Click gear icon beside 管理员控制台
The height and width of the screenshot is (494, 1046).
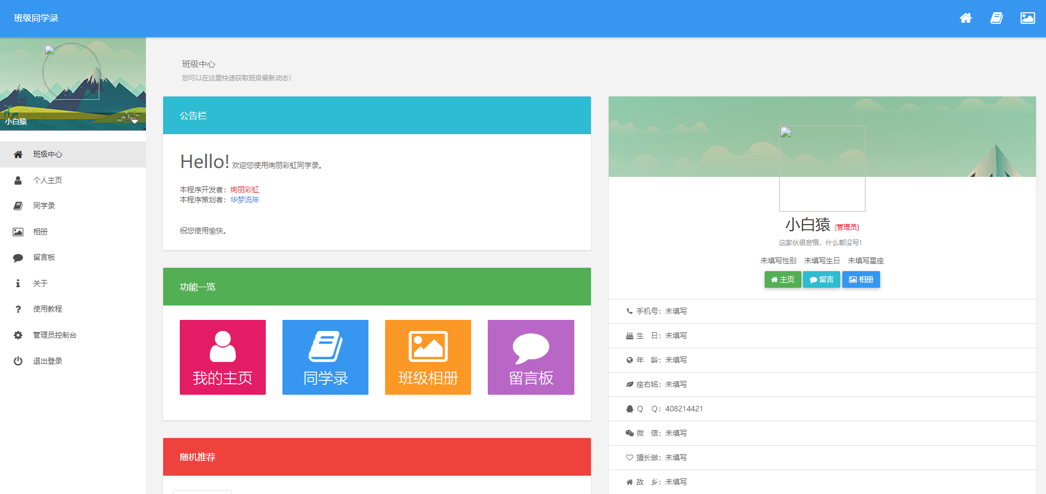(18, 335)
